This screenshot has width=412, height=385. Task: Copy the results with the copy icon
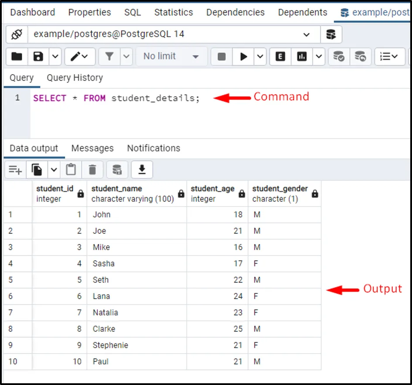(x=37, y=170)
